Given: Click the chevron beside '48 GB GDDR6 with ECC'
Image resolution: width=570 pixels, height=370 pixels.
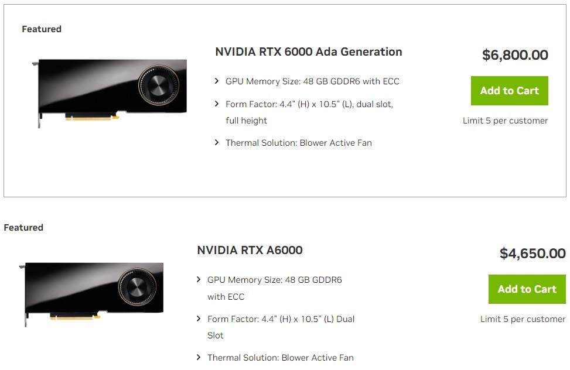Looking at the screenshot, I should click(x=217, y=81).
